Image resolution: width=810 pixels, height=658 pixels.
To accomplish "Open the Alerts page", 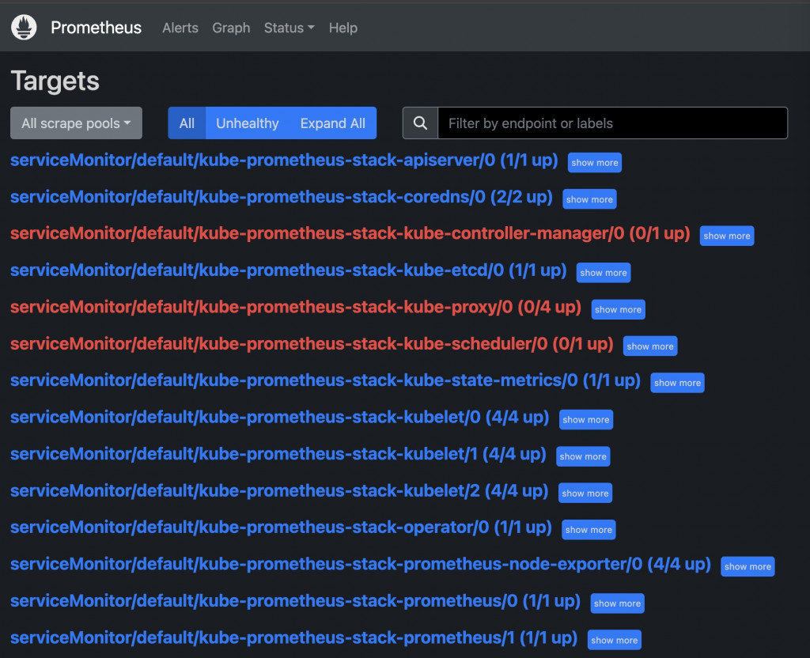I will coord(180,28).
